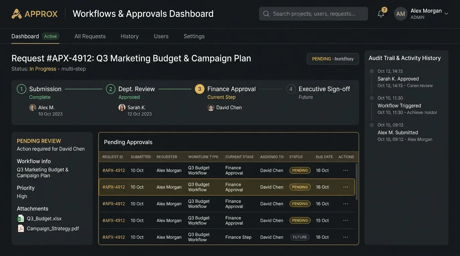Click the FENDING status pill
The image size is (460, 256).
pyautogui.click(x=300, y=204)
